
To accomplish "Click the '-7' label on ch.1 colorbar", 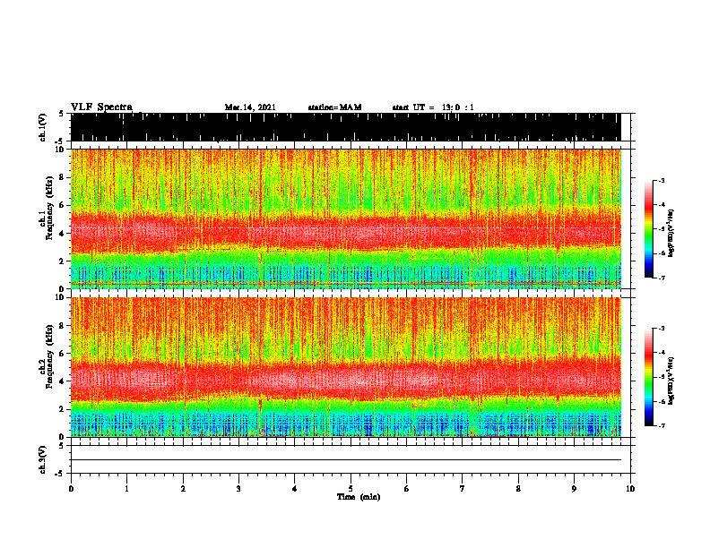I will 661,278.
